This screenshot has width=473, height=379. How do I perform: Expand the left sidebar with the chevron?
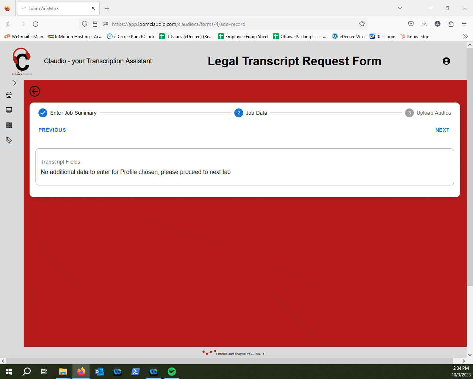click(15, 83)
